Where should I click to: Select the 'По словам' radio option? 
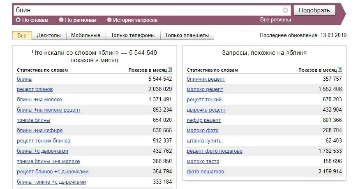(x=18, y=20)
